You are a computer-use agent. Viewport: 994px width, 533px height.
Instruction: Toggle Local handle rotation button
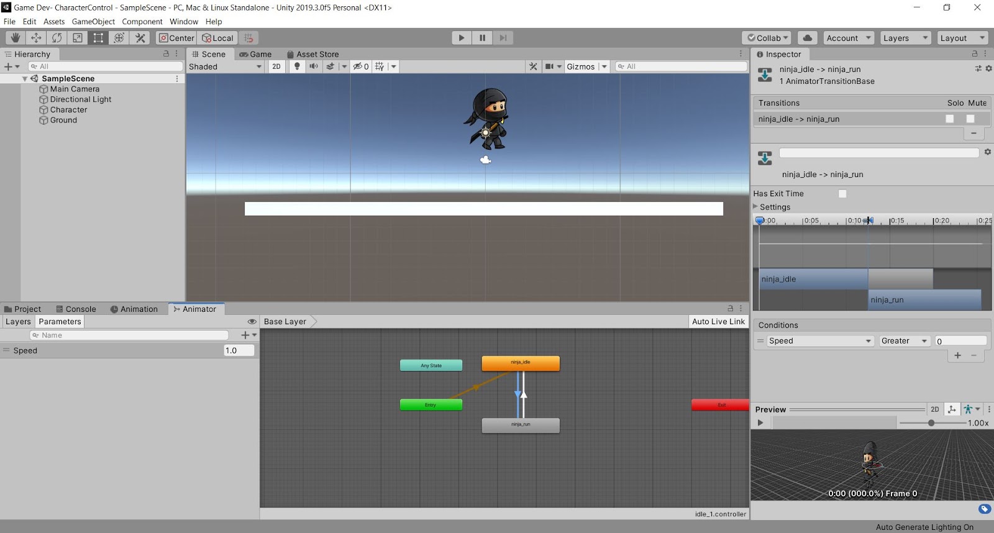[217, 38]
